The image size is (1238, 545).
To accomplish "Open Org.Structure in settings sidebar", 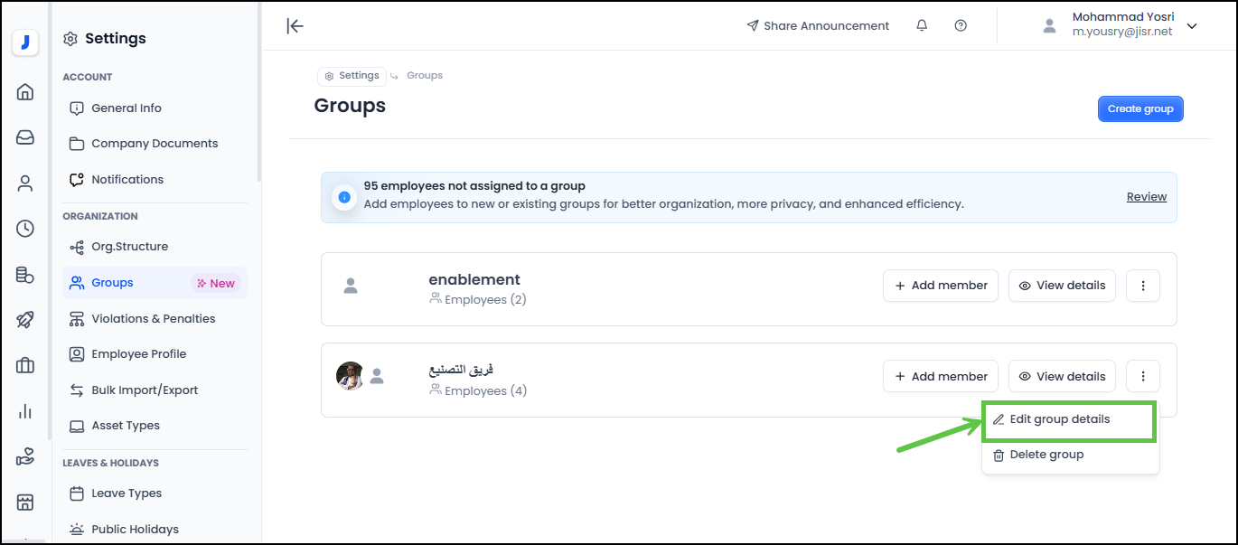I will pos(129,247).
